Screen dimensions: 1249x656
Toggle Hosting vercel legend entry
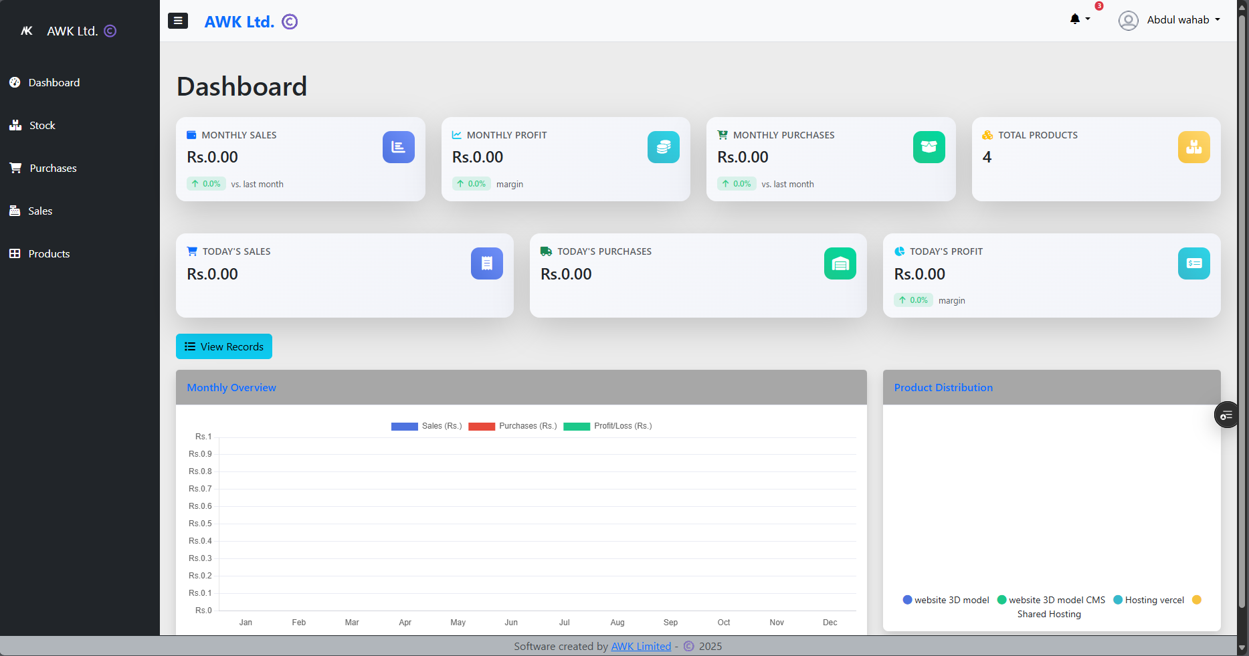point(1149,600)
